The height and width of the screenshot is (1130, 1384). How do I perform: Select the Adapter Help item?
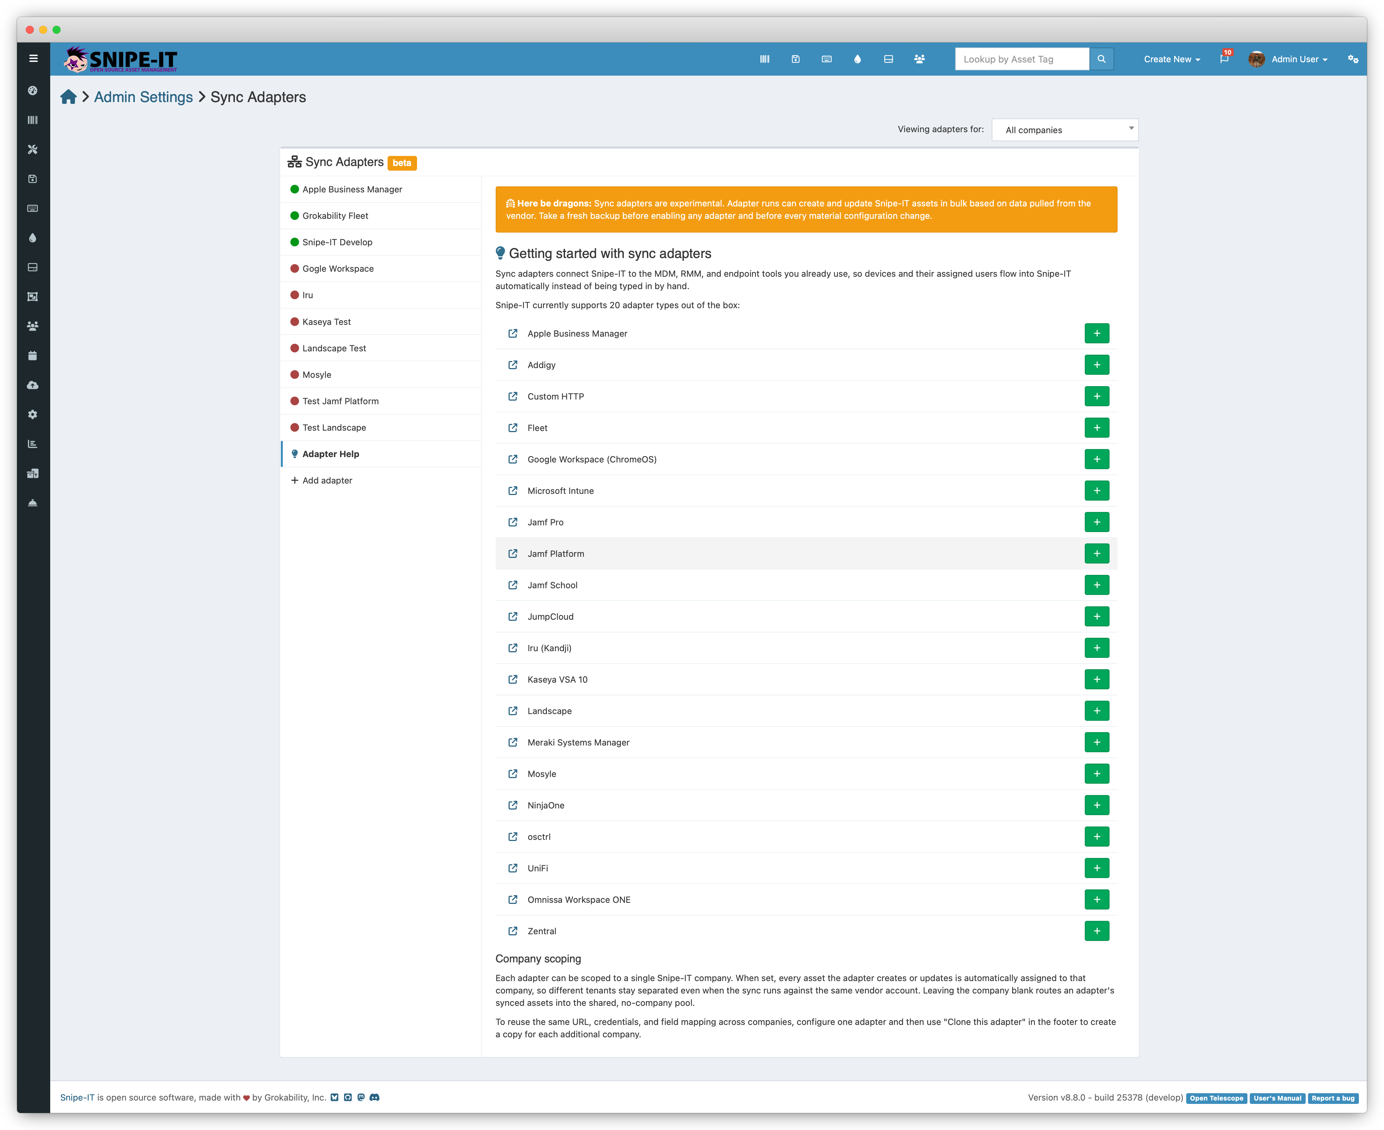[x=381, y=454]
